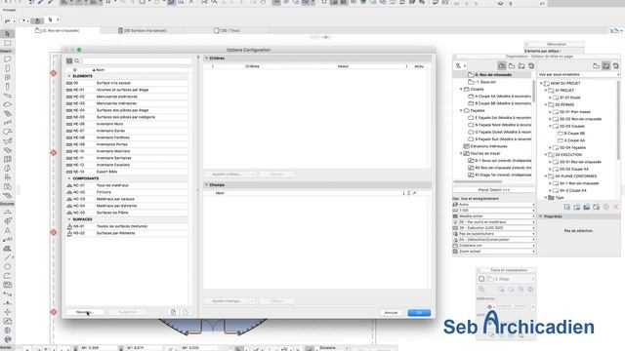The height and width of the screenshot is (351, 625).
Task: Open Publisher Sets icon in Organizer
Action: 531,66
